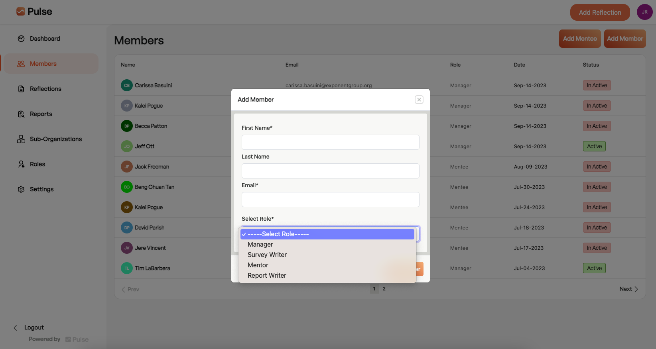
Task: Click the Settings gear icon
Action: pos(21,189)
